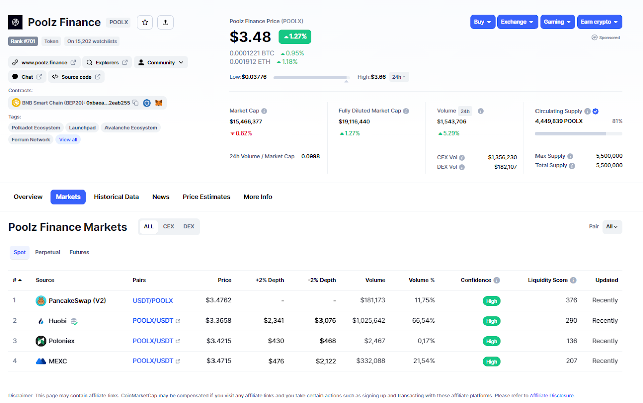Click the MEXC logo icon
Screen dimensions: 643x403
[41, 361]
